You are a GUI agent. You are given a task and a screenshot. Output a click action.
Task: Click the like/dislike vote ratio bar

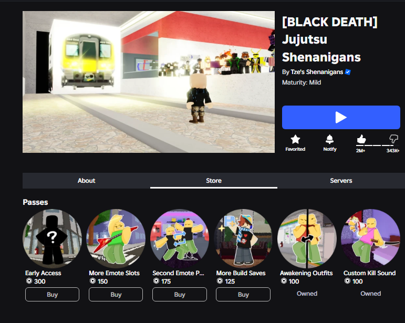point(377,145)
